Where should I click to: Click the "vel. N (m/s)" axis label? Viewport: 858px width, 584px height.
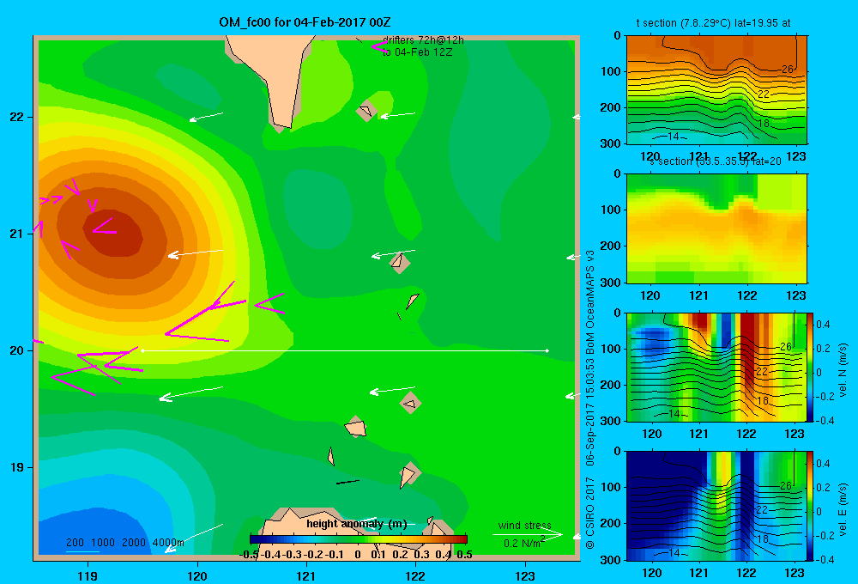(x=843, y=370)
